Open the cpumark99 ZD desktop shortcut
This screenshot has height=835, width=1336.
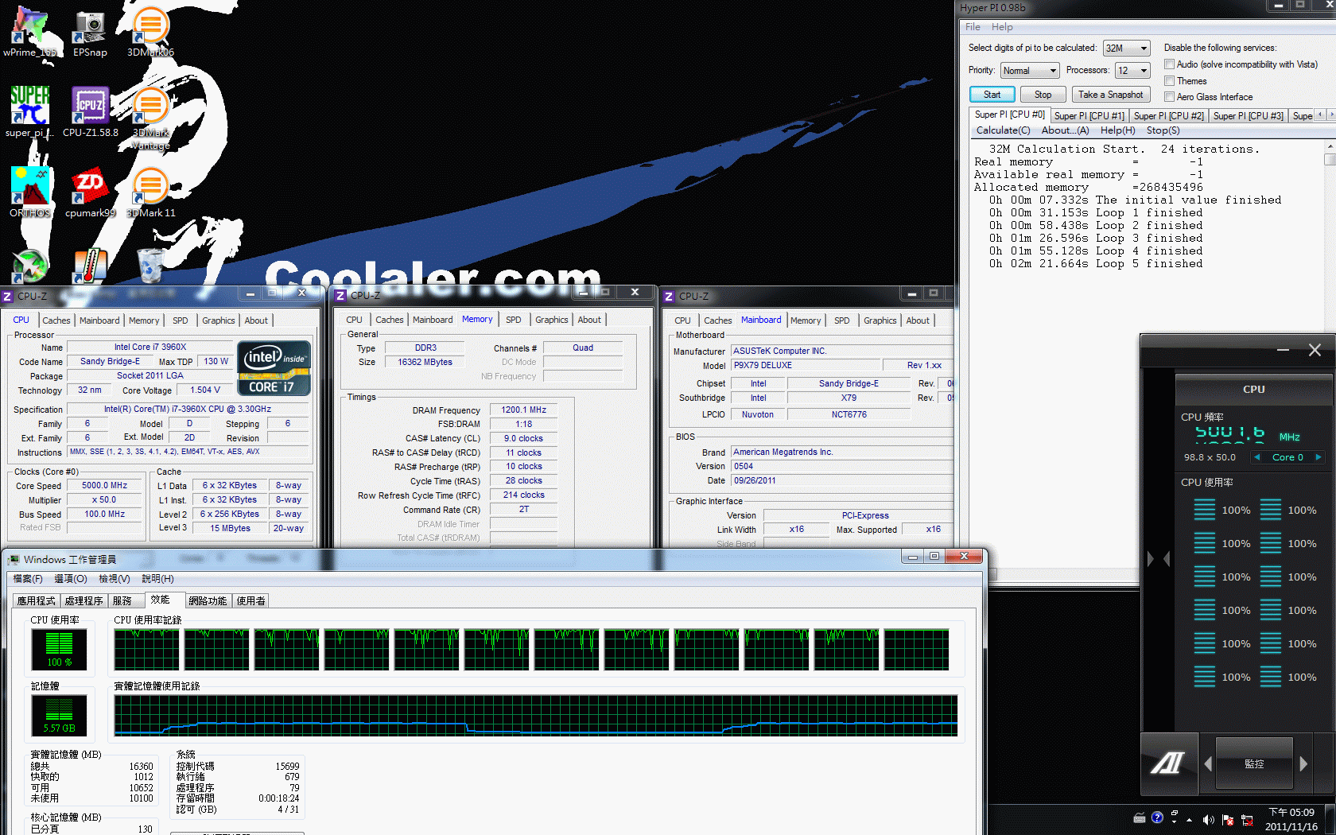point(90,192)
